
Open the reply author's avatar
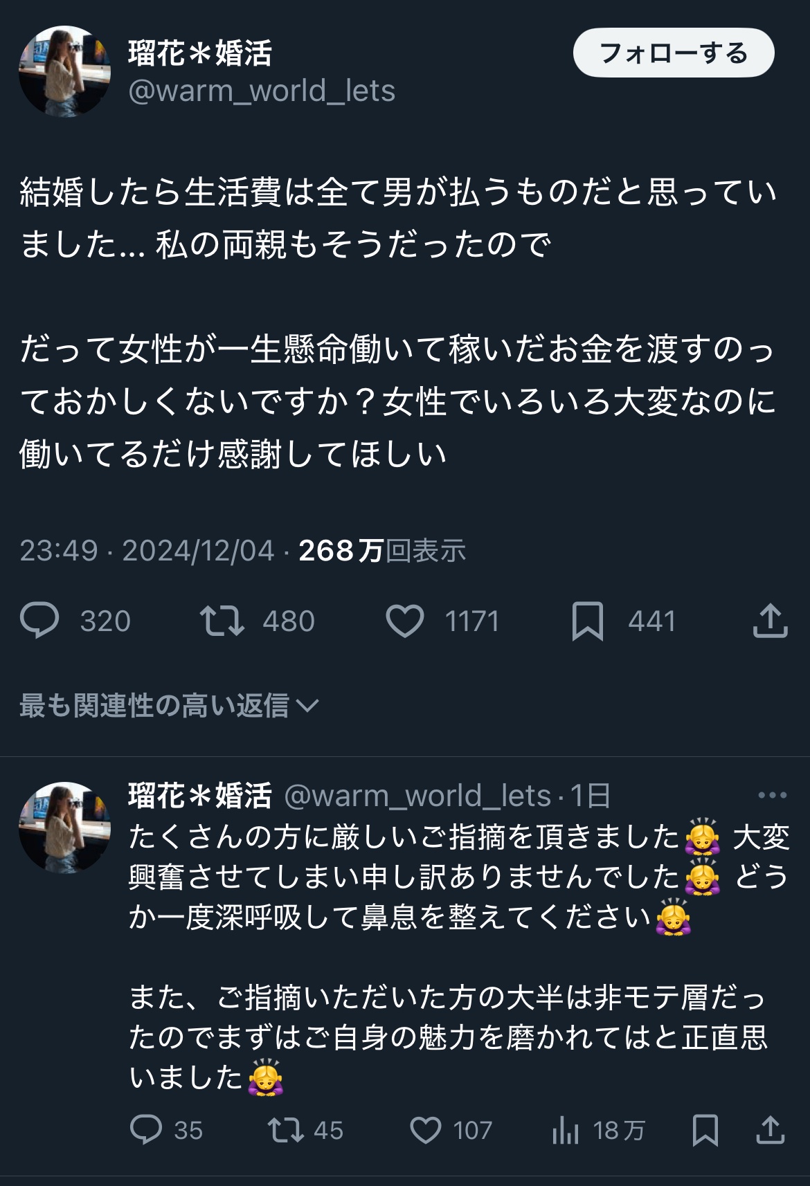[x=64, y=828]
